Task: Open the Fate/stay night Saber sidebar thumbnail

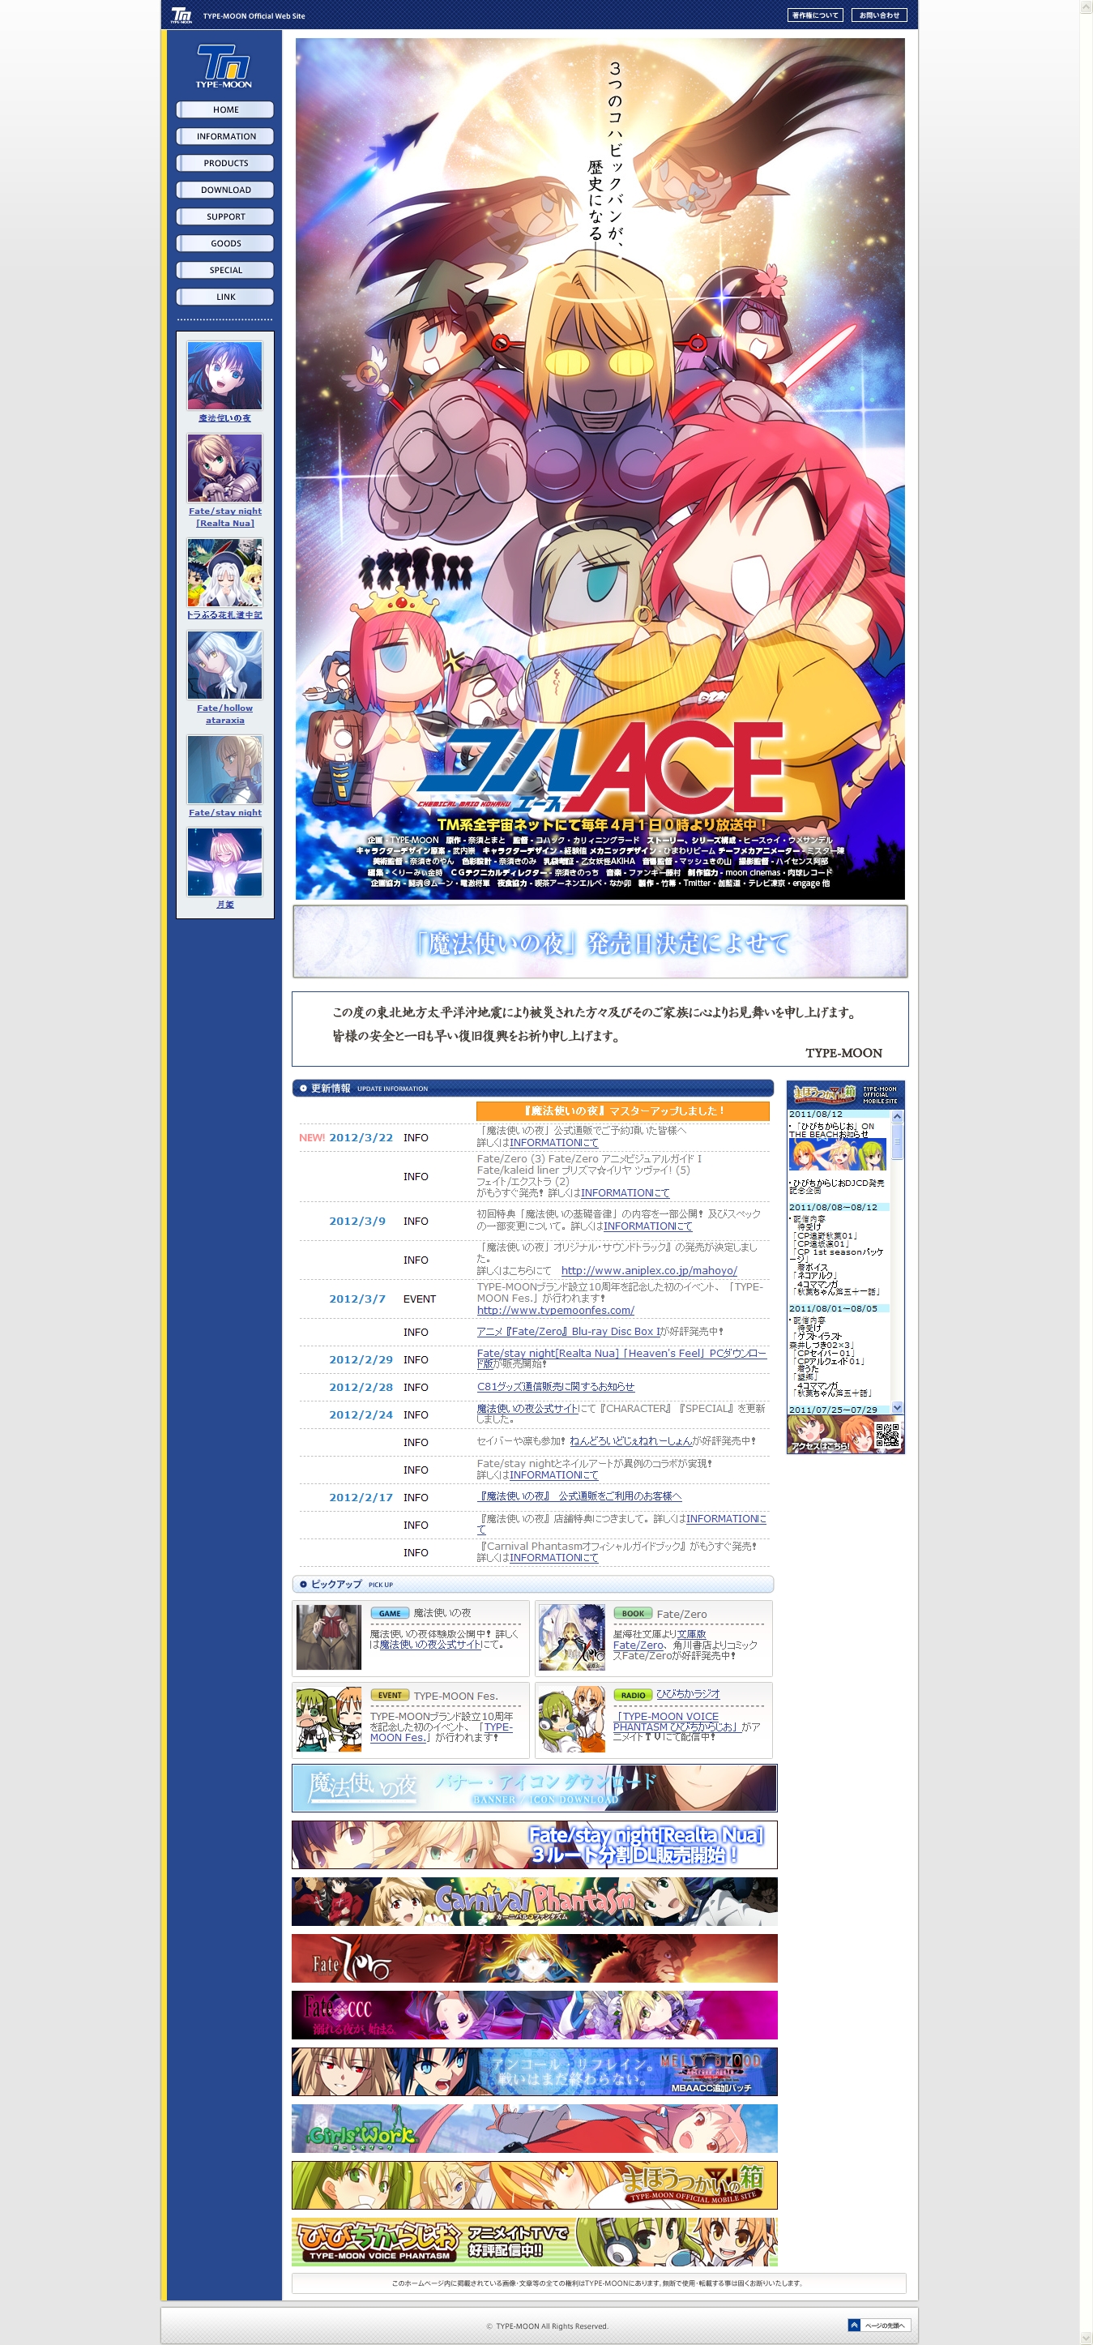Action: [x=224, y=770]
